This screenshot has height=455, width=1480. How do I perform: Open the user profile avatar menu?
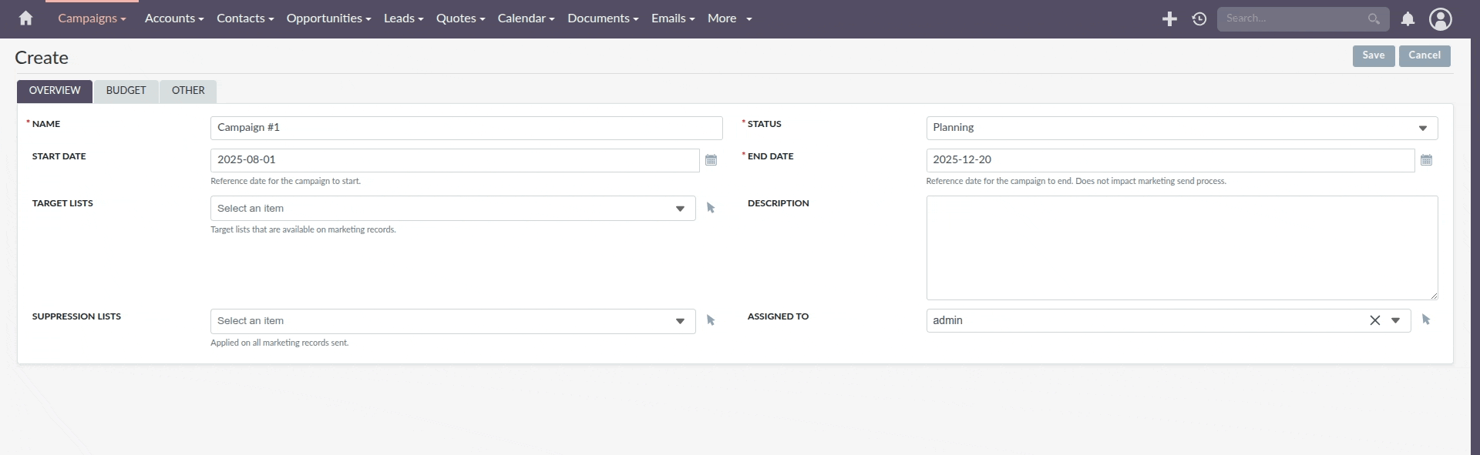click(1440, 19)
